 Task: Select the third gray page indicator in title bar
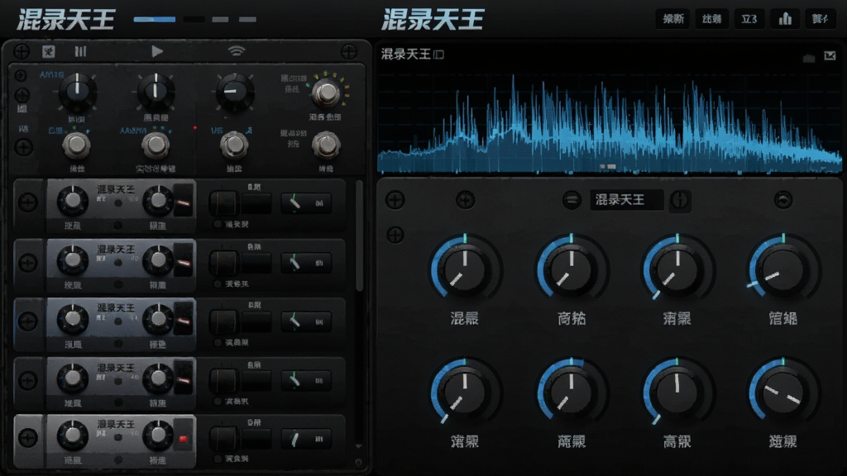pyautogui.click(x=220, y=20)
